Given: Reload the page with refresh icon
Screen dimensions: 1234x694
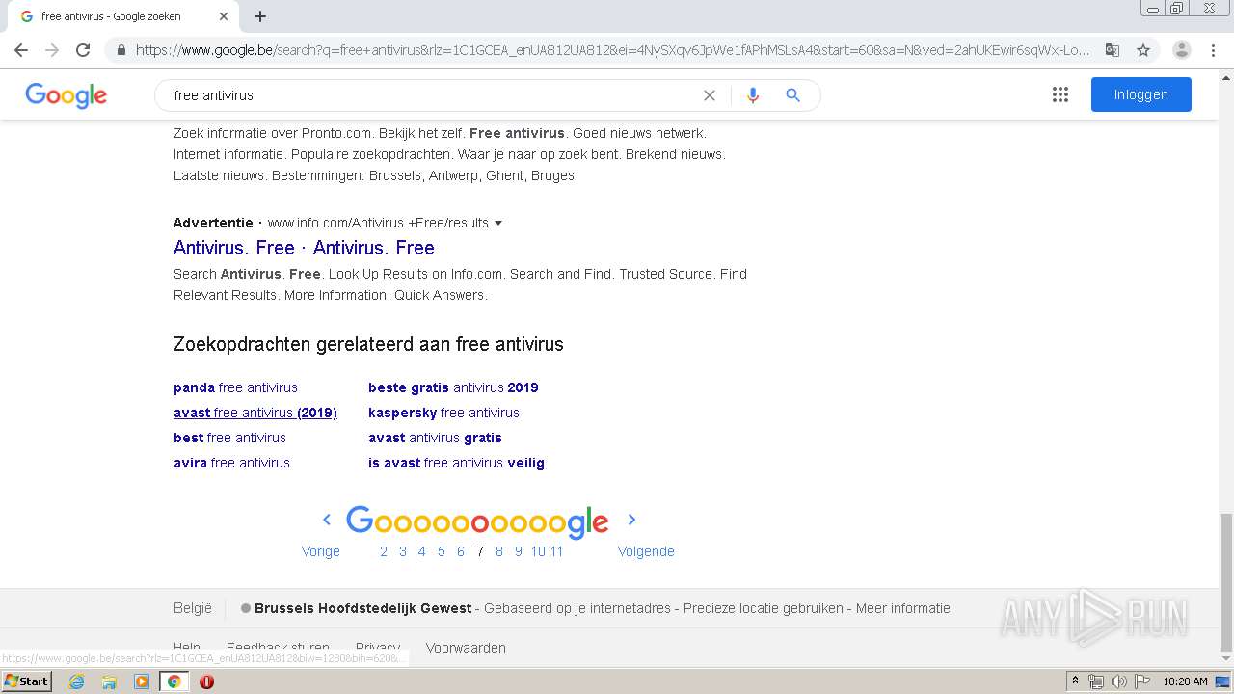Looking at the screenshot, I should 83,50.
